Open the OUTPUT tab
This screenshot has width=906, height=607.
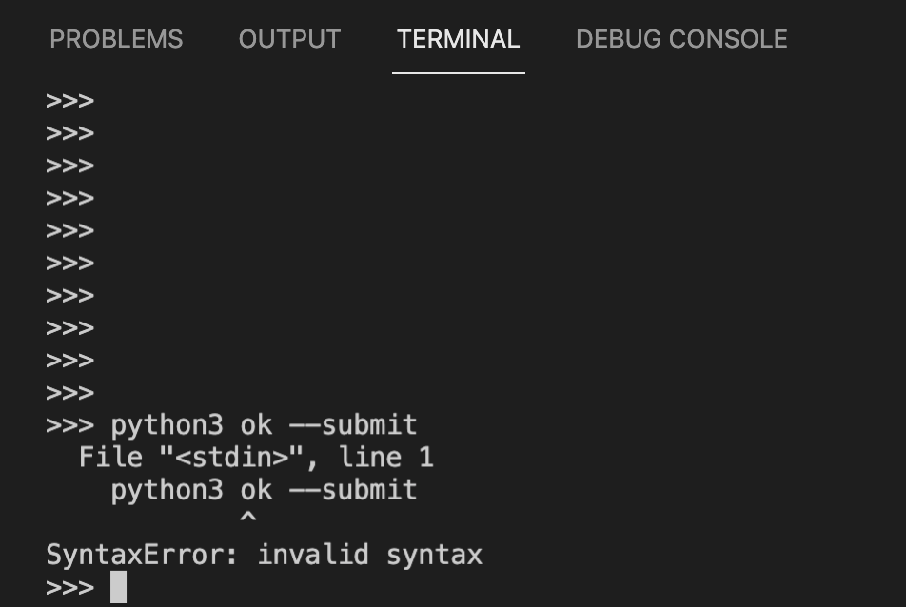pyautogui.click(x=289, y=39)
